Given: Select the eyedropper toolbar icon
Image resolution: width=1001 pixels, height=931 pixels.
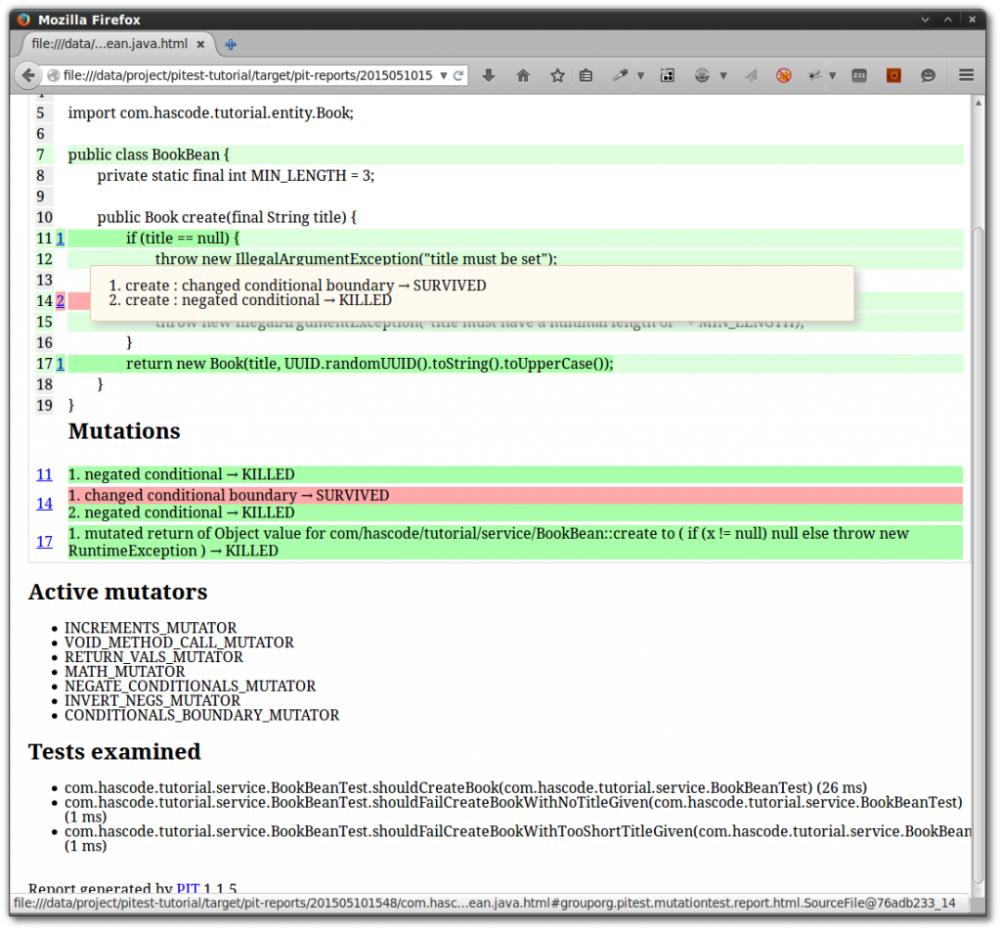Looking at the screenshot, I should point(620,75).
